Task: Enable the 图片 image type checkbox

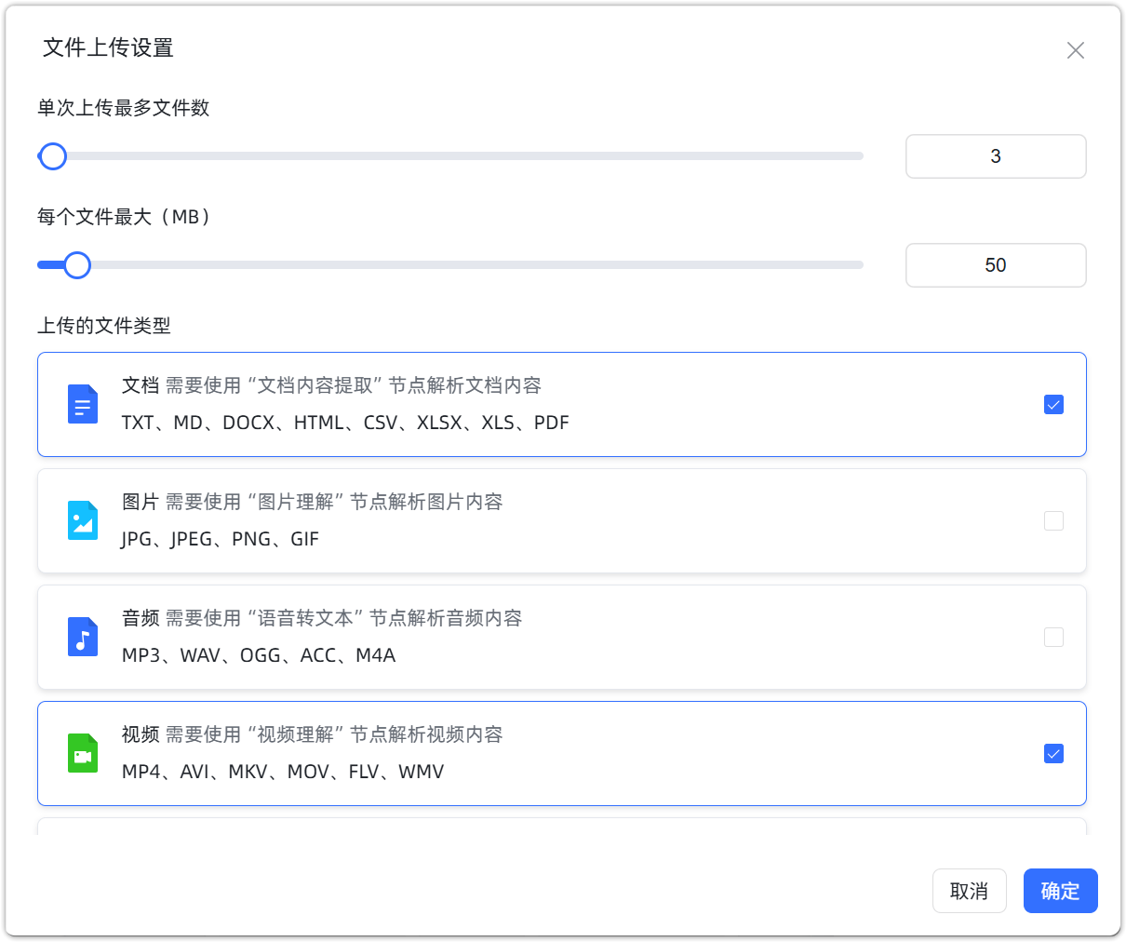Action: point(1053,521)
